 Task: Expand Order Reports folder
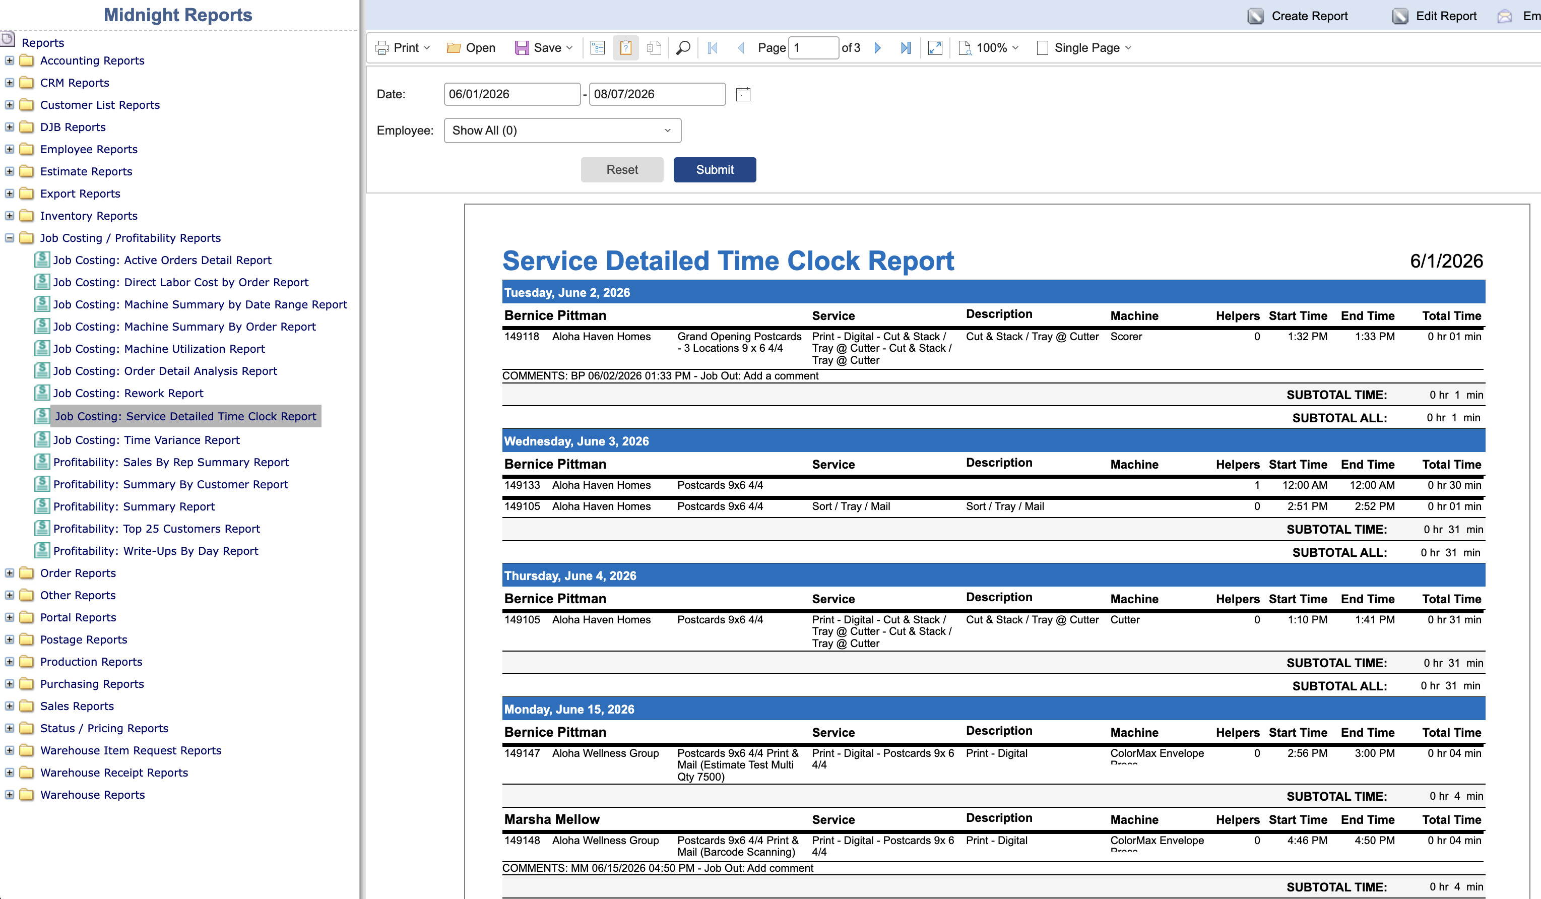point(9,573)
